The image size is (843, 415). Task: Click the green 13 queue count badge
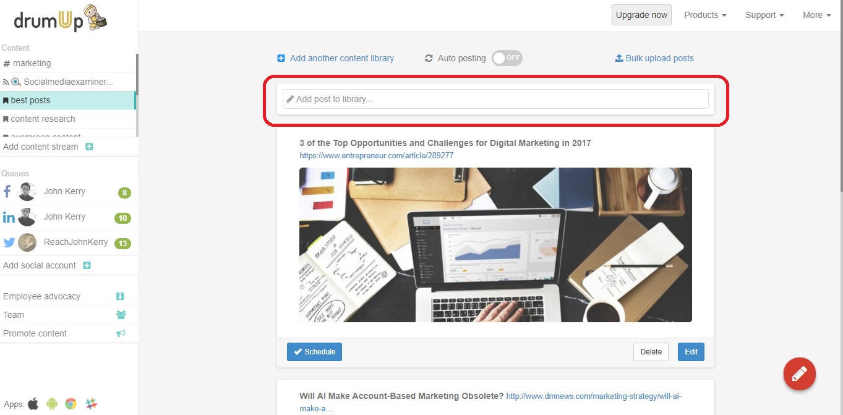tap(122, 243)
